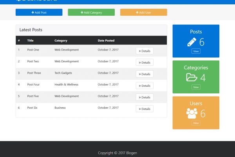This screenshot has width=235, height=157.
Task: Click the Add Category button
Action: 91,12
